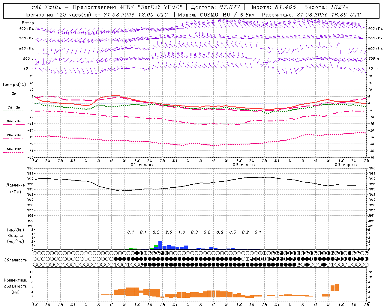Click the precipitation value 0.8
This screenshot has width=384, height=307.
click(x=207, y=232)
